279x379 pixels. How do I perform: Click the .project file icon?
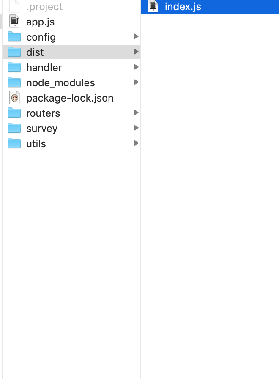point(14,6)
